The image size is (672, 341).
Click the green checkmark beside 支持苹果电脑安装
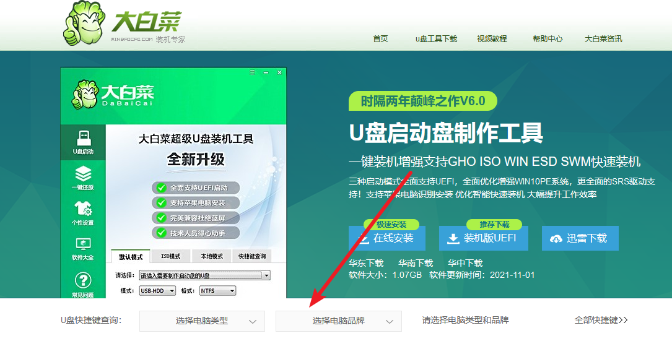(161, 202)
